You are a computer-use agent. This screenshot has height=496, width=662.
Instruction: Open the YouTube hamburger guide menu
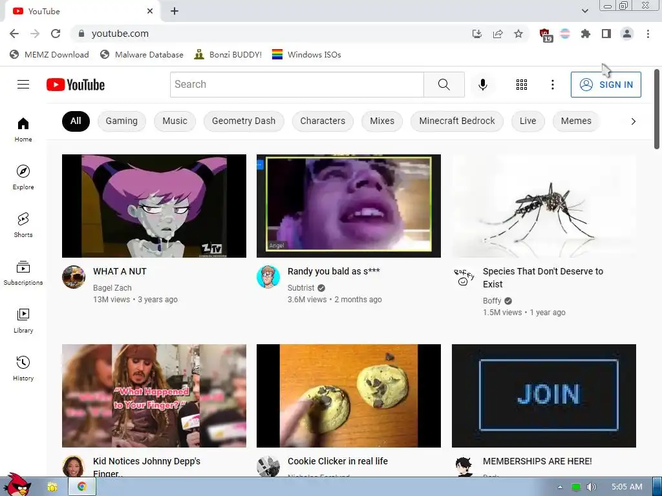[x=23, y=85]
